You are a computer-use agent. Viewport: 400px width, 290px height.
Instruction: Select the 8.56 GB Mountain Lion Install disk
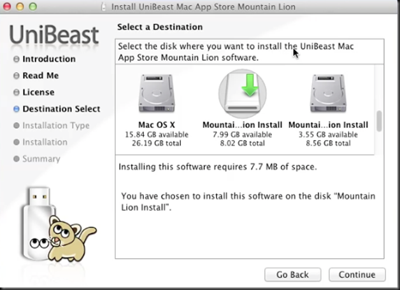(x=328, y=94)
